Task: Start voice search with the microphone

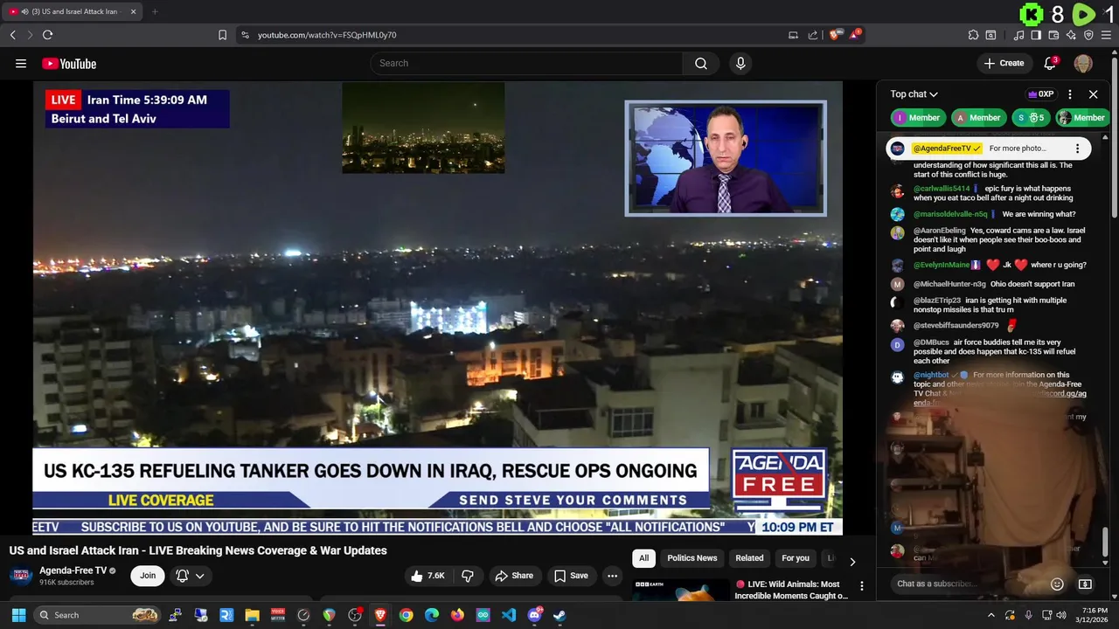Action: click(x=740, y=63)
